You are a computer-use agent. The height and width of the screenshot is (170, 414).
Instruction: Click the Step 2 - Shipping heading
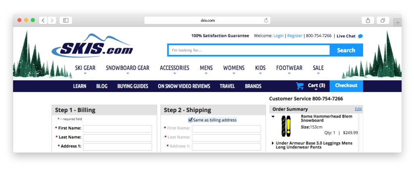[x=188, y=110]
